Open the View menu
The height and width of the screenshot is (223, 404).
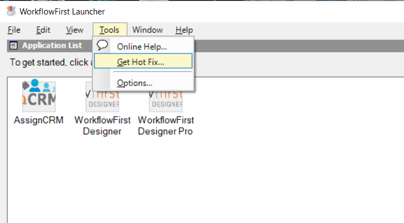[x=75, y=30]
